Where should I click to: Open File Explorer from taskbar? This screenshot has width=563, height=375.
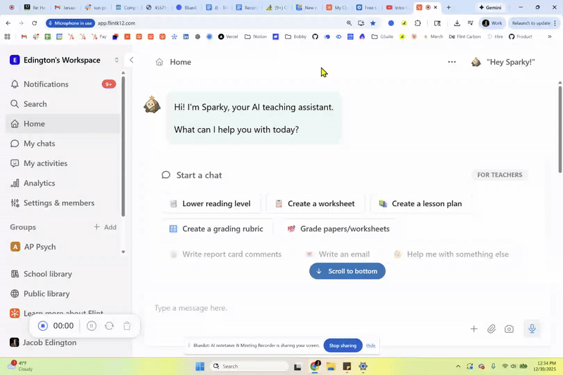[331, 367]
